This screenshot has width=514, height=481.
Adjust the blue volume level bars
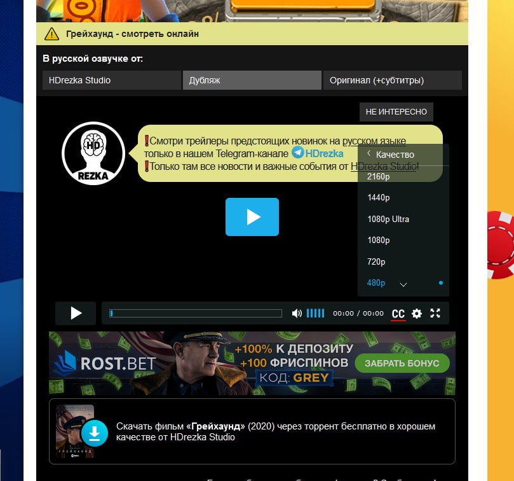point(315,313)
